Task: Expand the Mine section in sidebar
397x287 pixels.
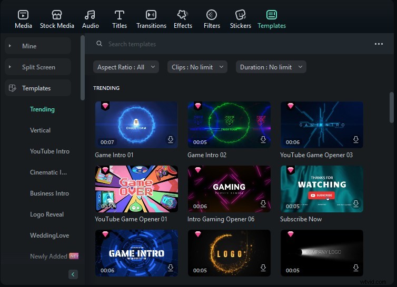Action: 10,46
